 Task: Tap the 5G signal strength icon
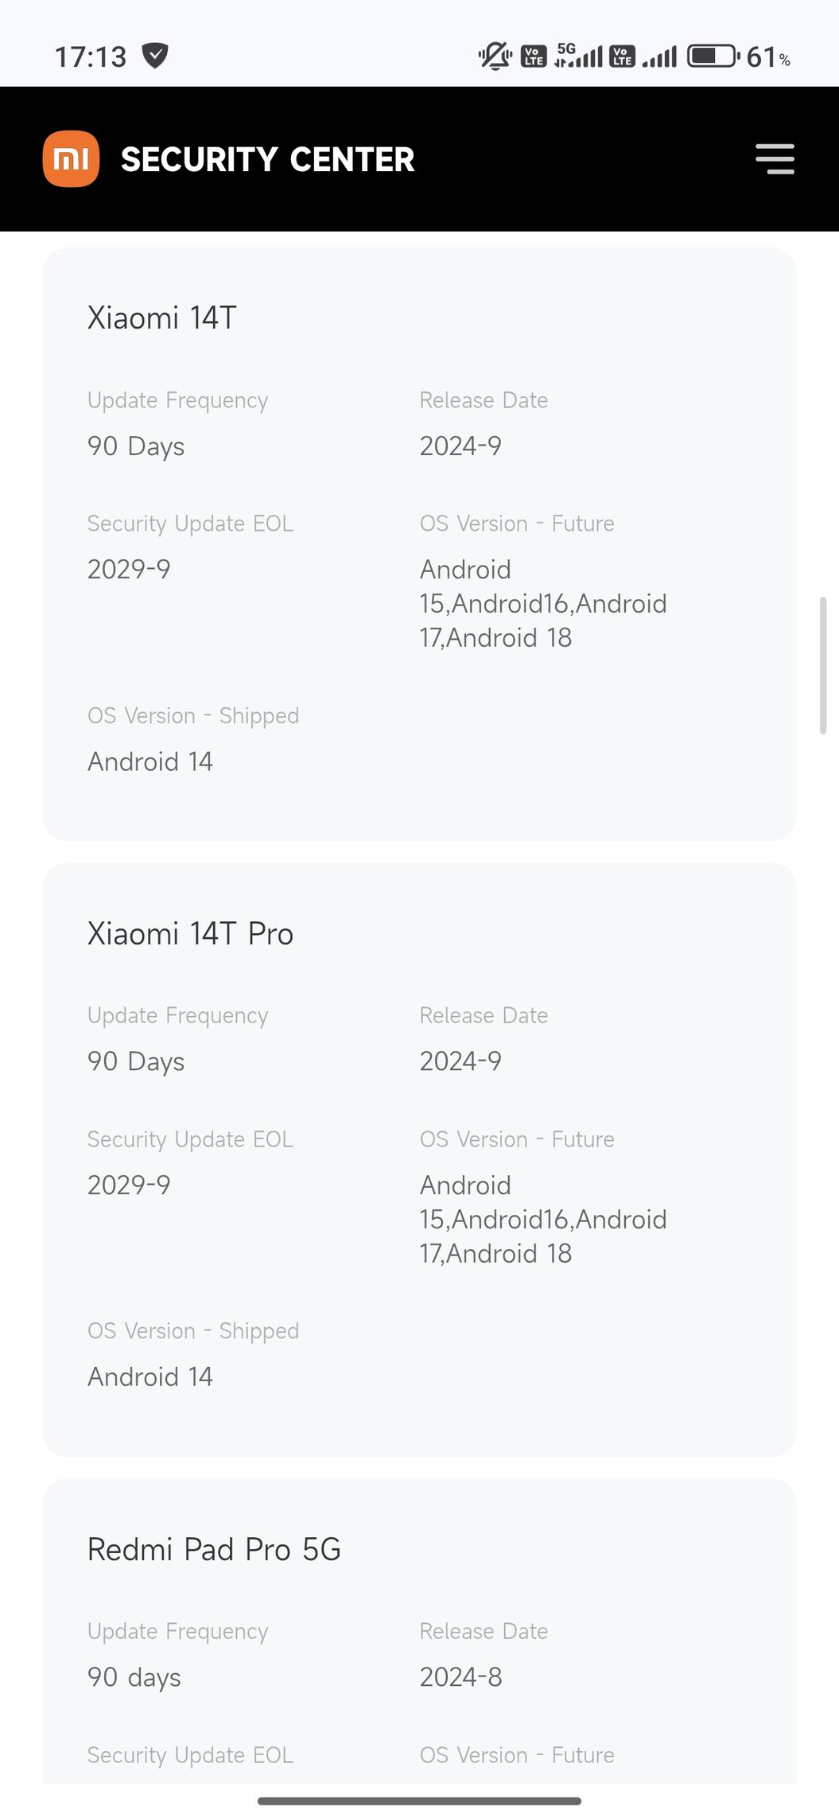[578, 56]
